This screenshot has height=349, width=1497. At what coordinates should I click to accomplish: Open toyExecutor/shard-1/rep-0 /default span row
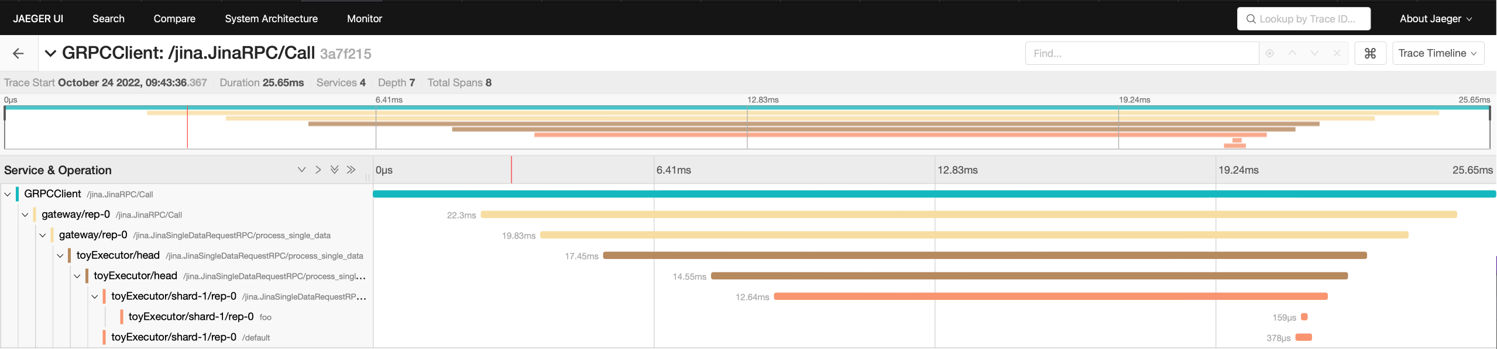click(190, 337)
